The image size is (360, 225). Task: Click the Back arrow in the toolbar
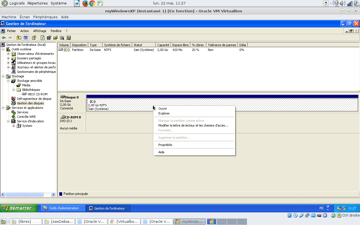pyautogui.click(x=4, y=38)
